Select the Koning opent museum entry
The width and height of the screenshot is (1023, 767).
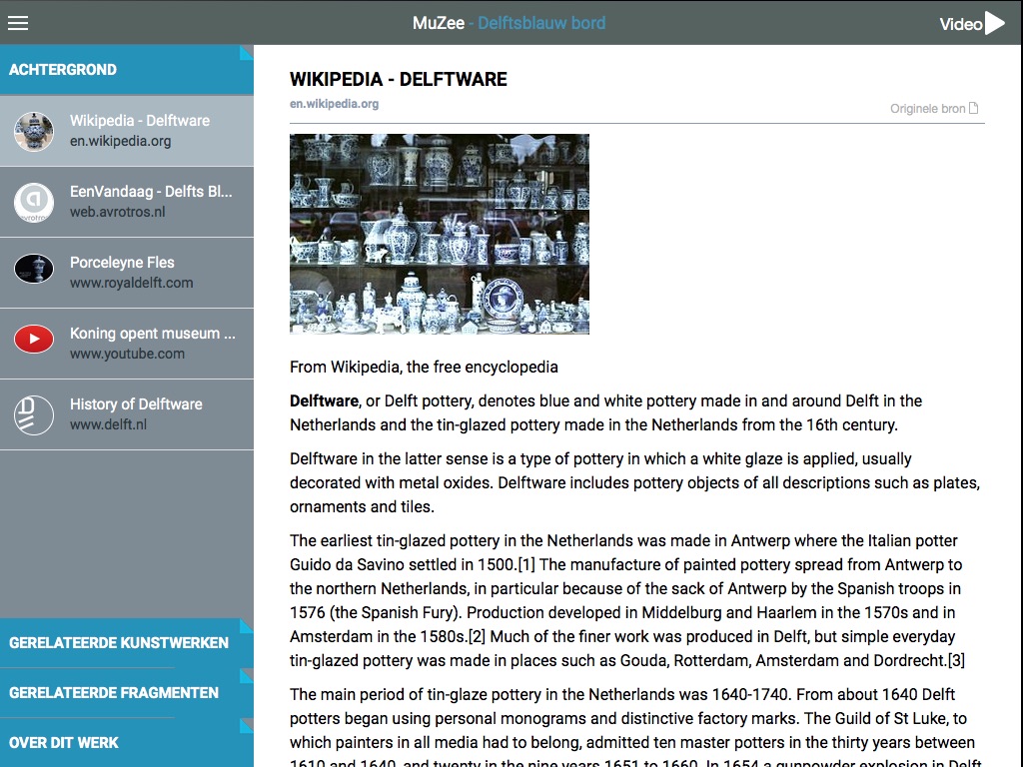(x=127, y=344)
